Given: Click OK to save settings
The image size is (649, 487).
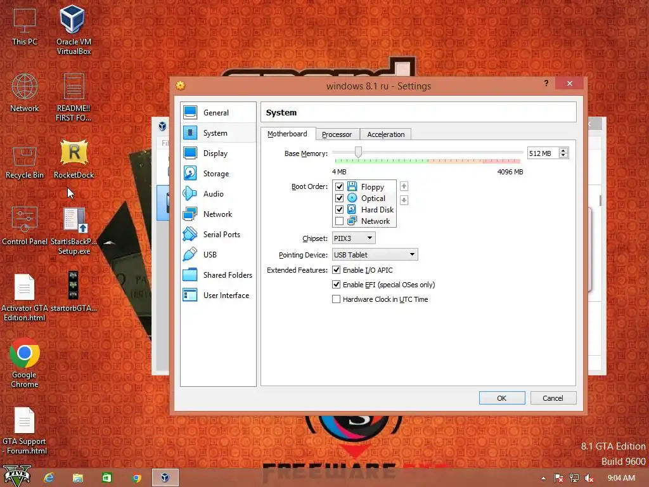Looking at the screenshot, I should (502, 398).
